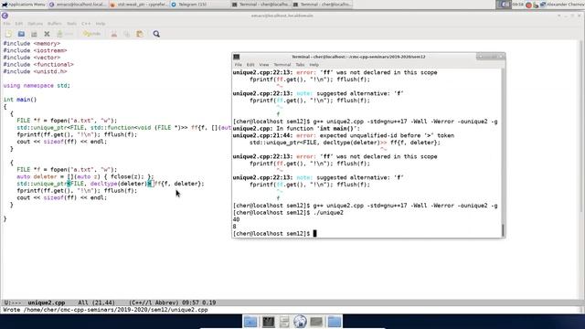Open the Terminal menu in Terminal window
This screenshot has width=585, height=329.
[282, 65]
